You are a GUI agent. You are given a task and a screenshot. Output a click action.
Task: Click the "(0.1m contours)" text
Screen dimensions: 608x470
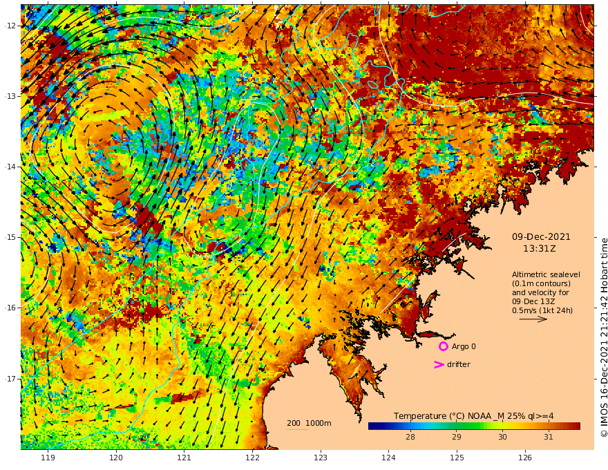(541, 283)
